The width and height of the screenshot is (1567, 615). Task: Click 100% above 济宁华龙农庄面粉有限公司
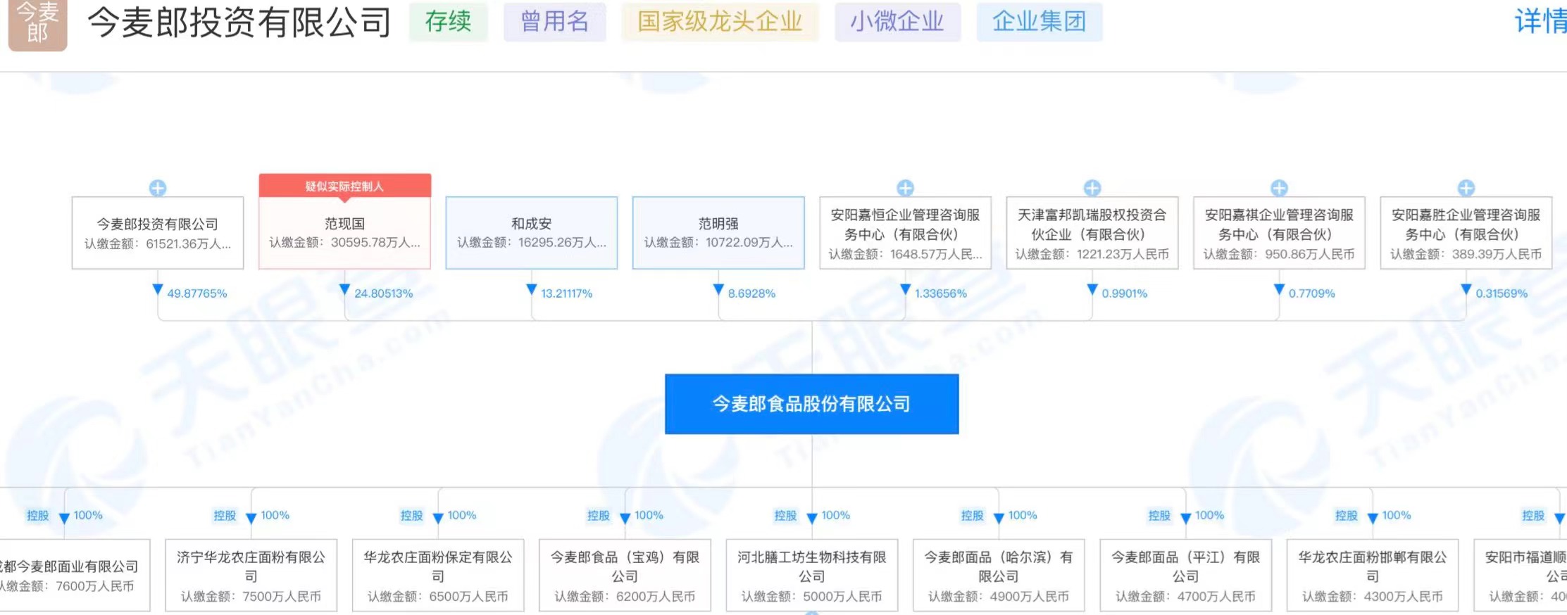coord(275,515)
